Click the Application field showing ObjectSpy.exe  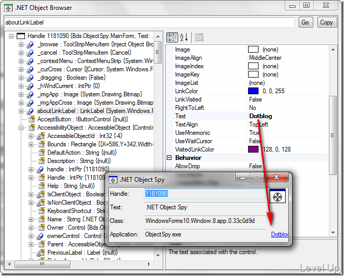(205, 234)
